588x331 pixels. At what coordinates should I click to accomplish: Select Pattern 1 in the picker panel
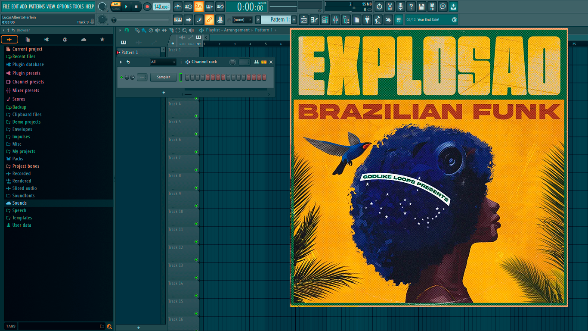coord(139,52)
